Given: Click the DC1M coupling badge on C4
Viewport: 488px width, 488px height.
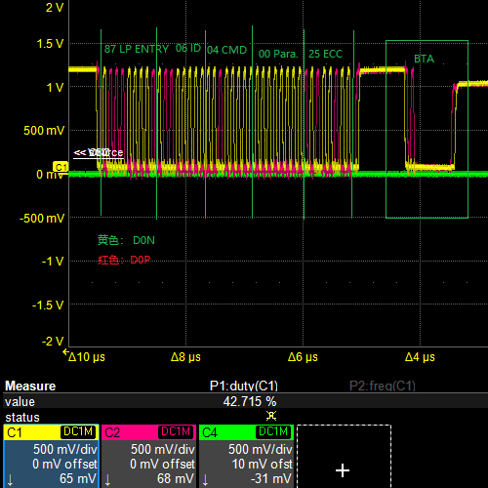Looking at the screenshot, I should point(273,431).
